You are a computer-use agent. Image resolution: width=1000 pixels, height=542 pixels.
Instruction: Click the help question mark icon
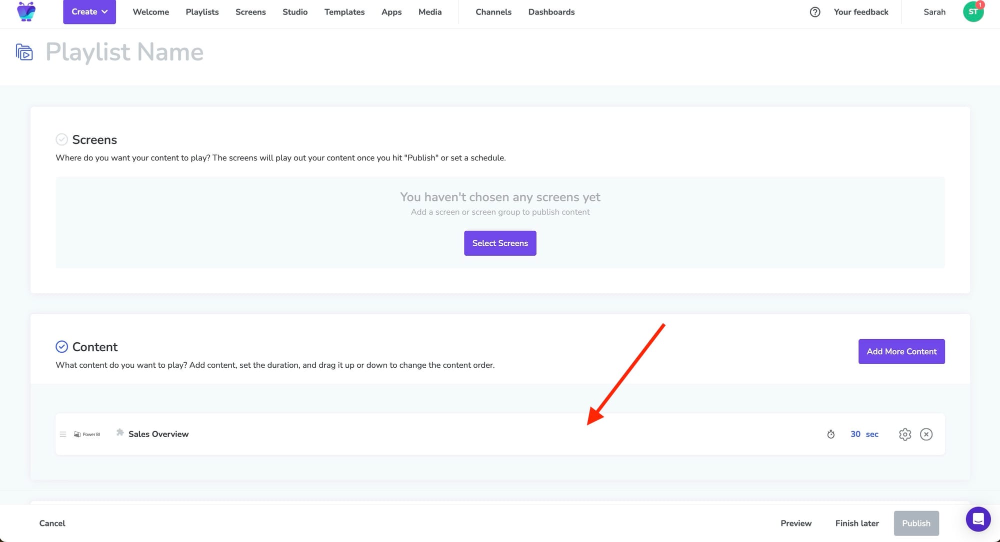coord(815,12)
